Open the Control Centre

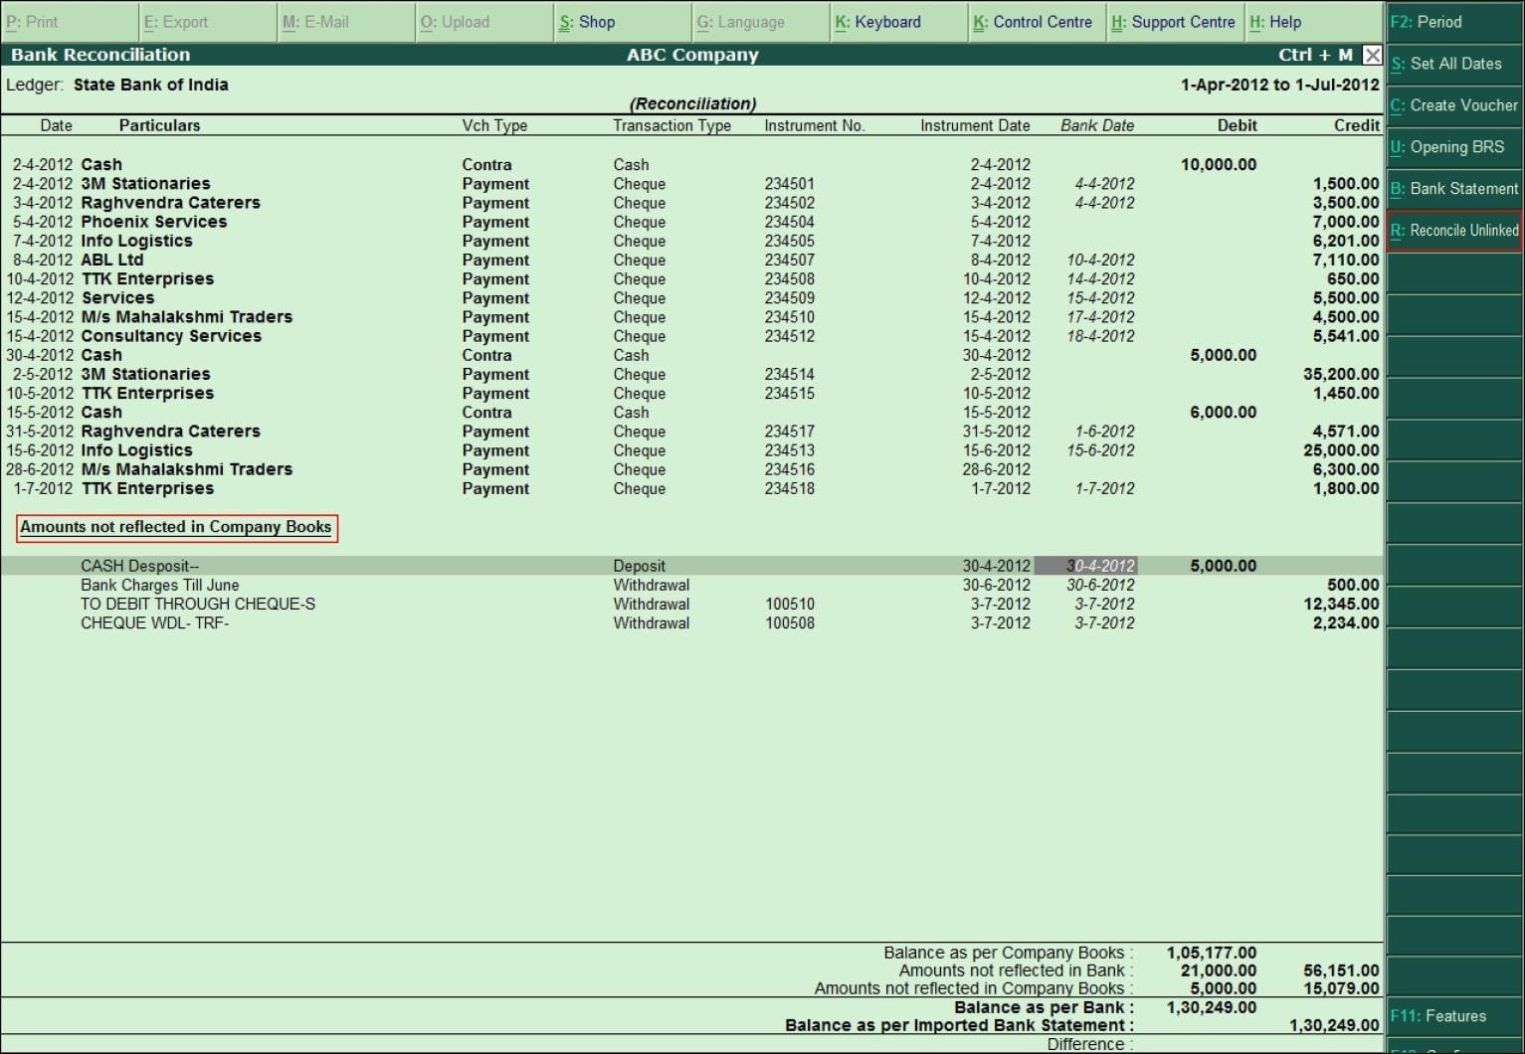tap(1037, 22)
